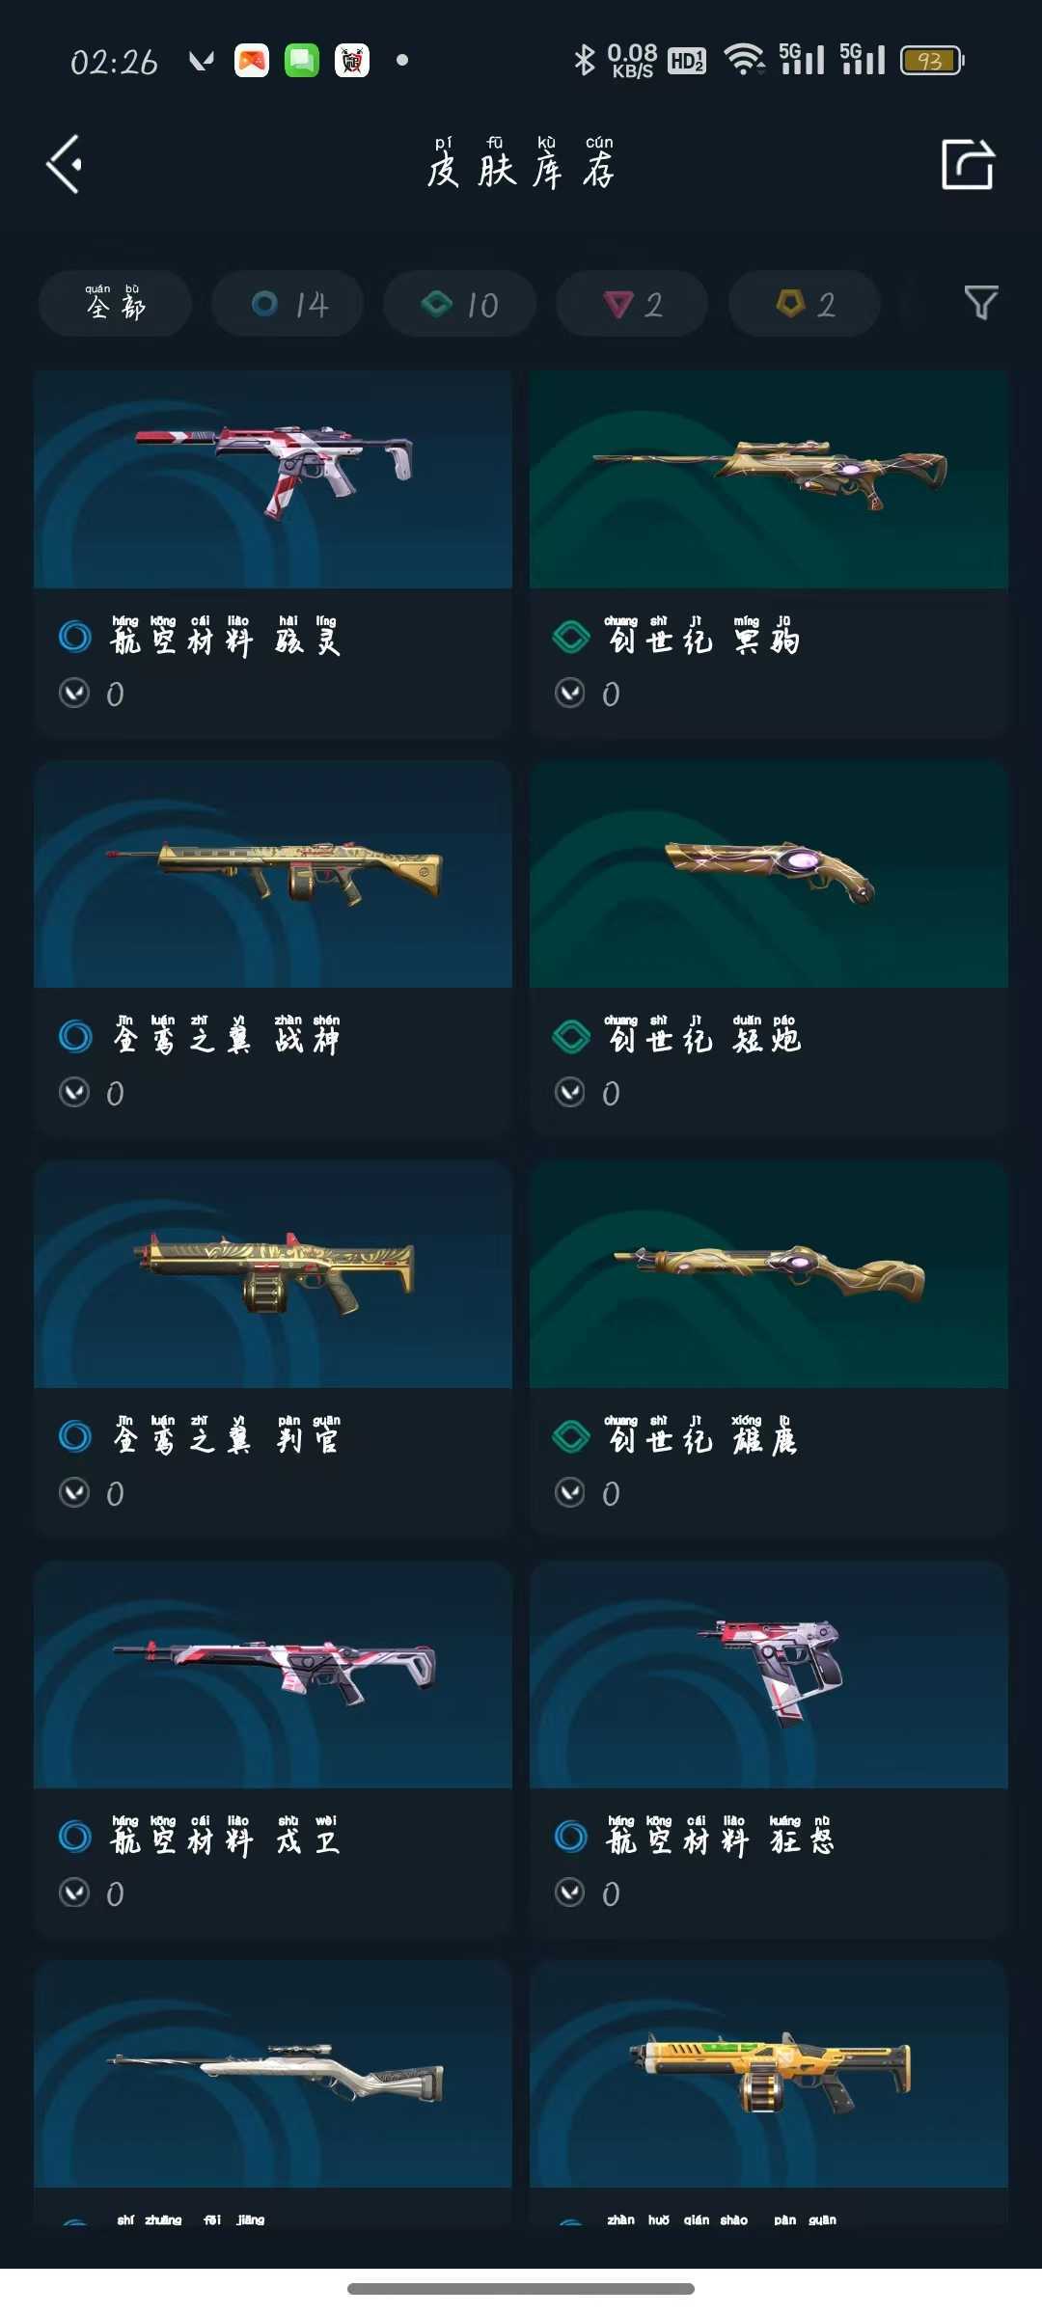1042x2315 pixels.
Task: Open the 创世纪 雄鹿 rifle thumbnail
Action: point(769,1274)
